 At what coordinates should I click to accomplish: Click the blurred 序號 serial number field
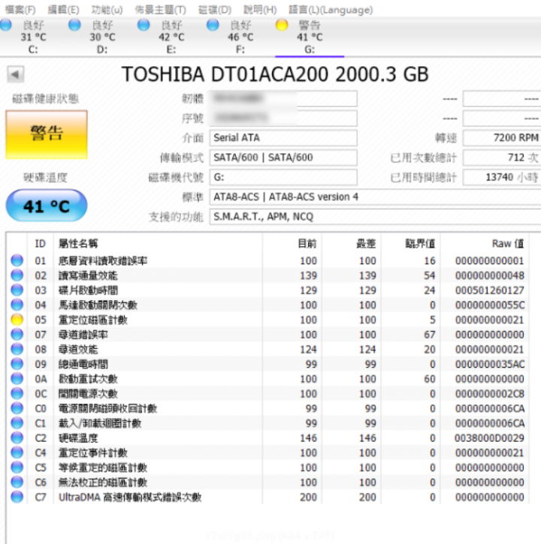(283, 119)
